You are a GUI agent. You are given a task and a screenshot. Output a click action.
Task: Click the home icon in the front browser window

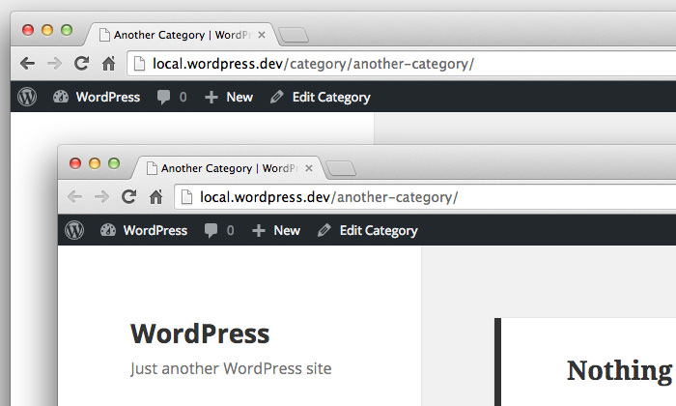[x=156, y=197]
